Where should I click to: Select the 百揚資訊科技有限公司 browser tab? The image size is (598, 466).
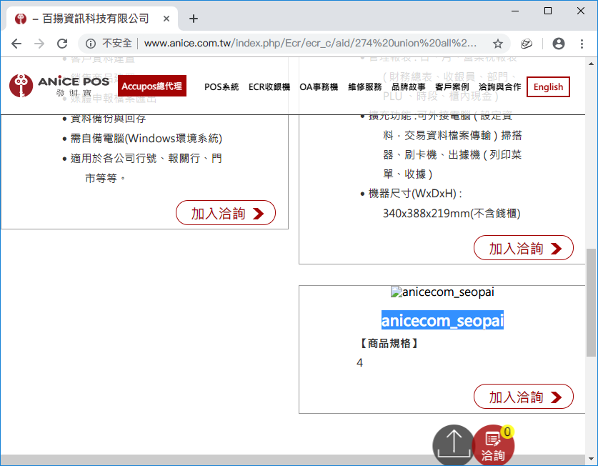pos(91,19)
